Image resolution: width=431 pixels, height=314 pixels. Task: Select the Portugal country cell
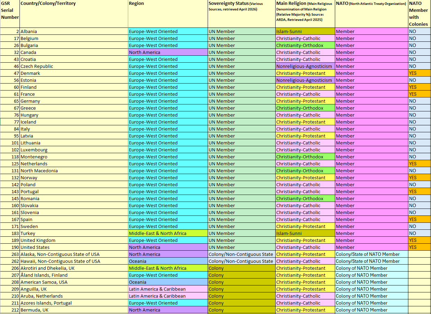(x=74, y=191)
